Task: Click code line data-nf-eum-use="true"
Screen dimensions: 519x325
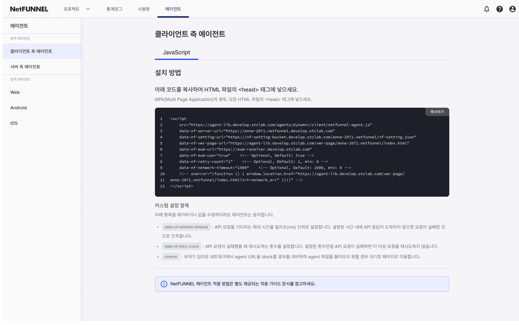Action: (x=247, y=155)
